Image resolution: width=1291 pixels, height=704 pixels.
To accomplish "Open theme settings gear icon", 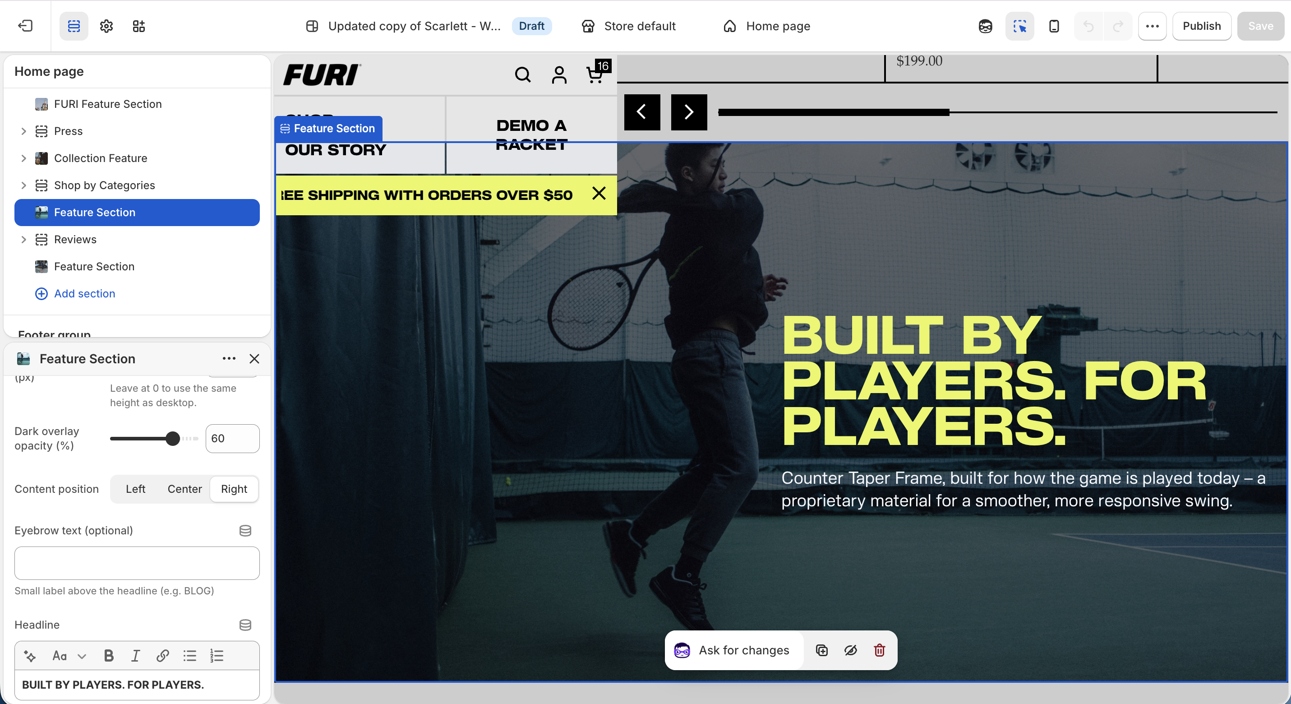I will coord(106,26).
